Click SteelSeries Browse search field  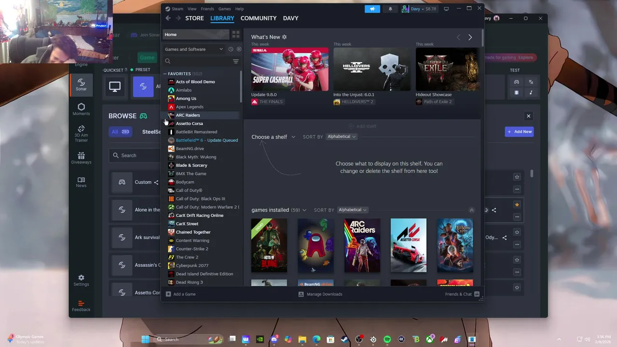[x=135, y=156]
